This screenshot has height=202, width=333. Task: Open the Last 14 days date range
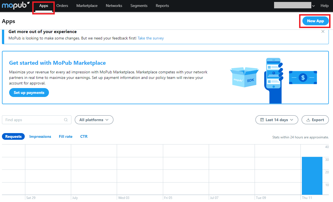(277, 120)
